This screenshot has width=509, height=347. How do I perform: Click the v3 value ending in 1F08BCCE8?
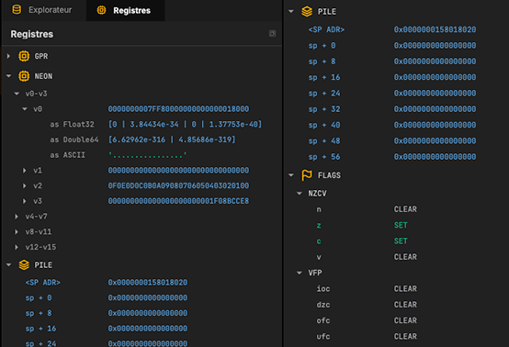178,201
